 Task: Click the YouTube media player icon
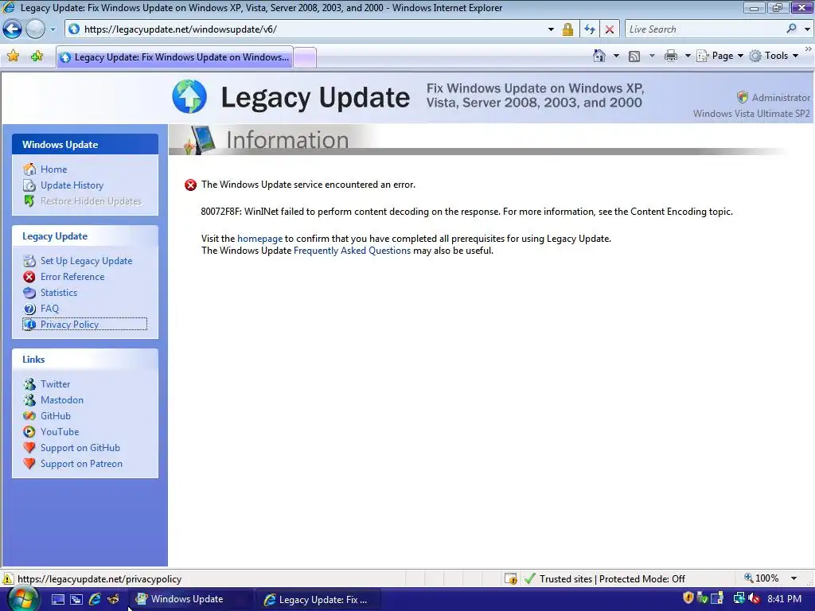(29, 432)
